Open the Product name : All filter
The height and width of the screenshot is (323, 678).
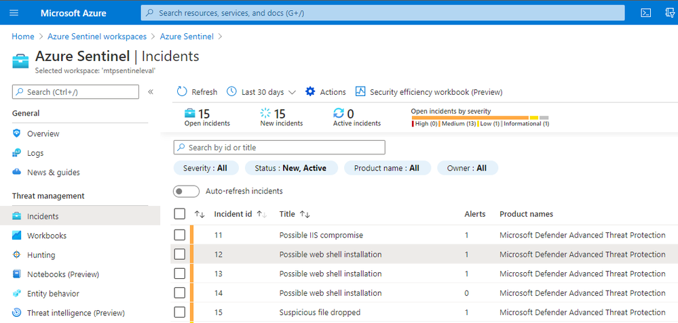pos(388,168)
